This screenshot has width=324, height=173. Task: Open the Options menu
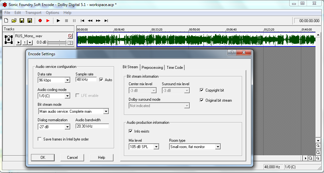(52, 13)
